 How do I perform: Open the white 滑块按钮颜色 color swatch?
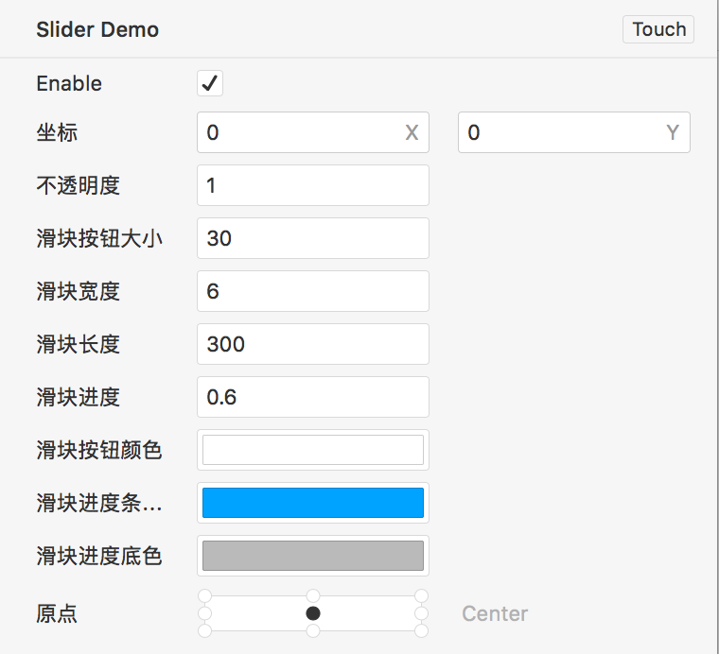coord(312,450)
